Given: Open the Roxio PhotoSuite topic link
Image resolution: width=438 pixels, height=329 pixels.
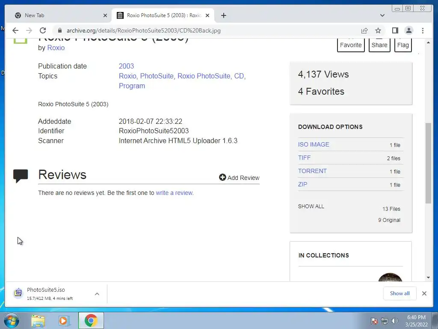Looking at the screenshot, I should [204, 76].
